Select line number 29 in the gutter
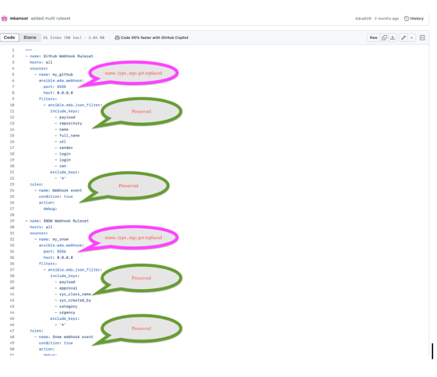 [x=13, y=221]
